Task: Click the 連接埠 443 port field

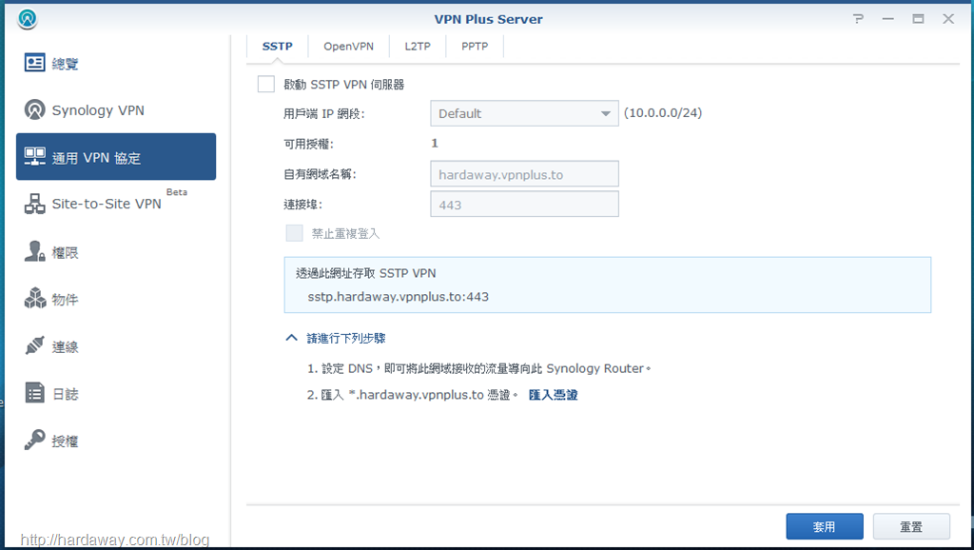Action: 524,204
